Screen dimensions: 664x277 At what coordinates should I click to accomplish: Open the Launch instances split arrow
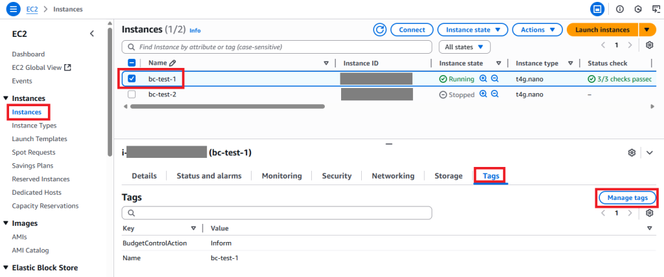tap(646, 30)
